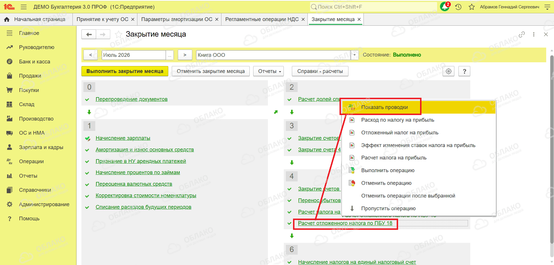The image size is (554, 265).
Task: Open Начисление зарплаты link
Action: tap(123, 138)
